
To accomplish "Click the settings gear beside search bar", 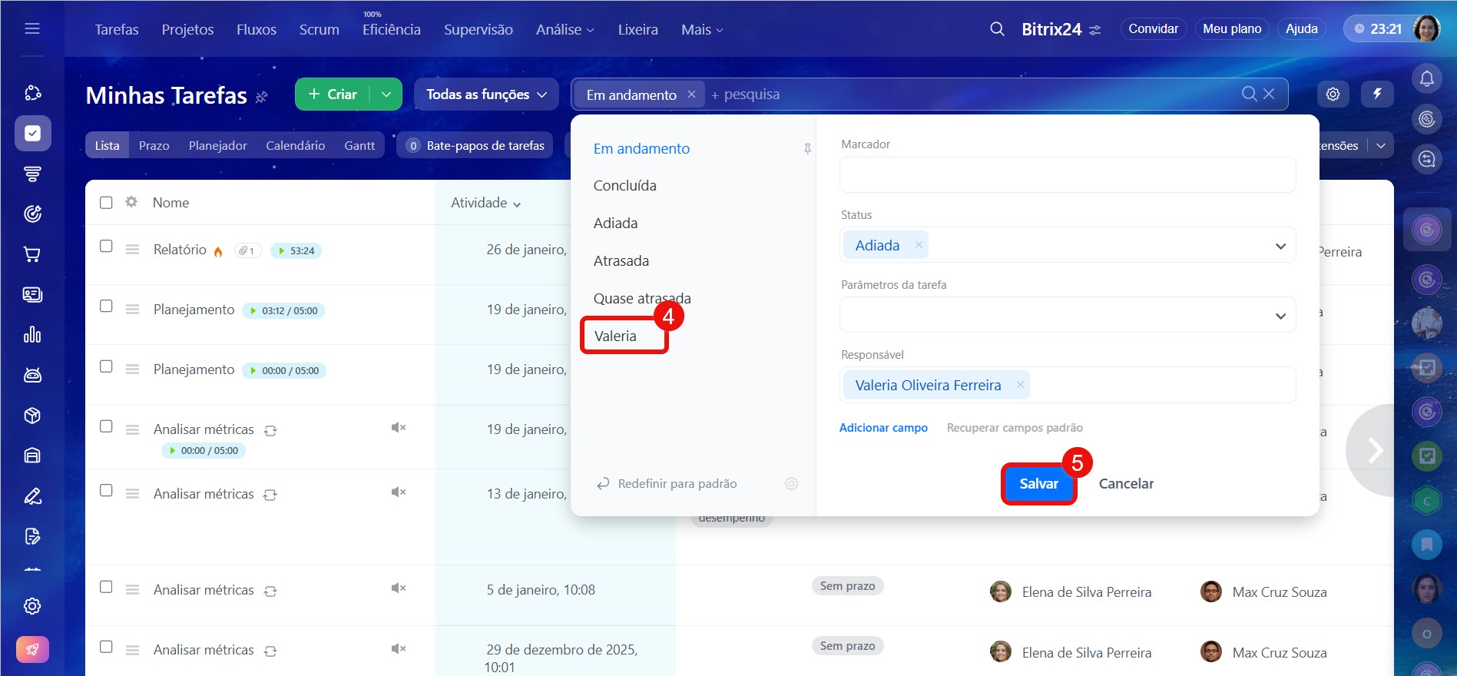I will (x=1333, y=94).
